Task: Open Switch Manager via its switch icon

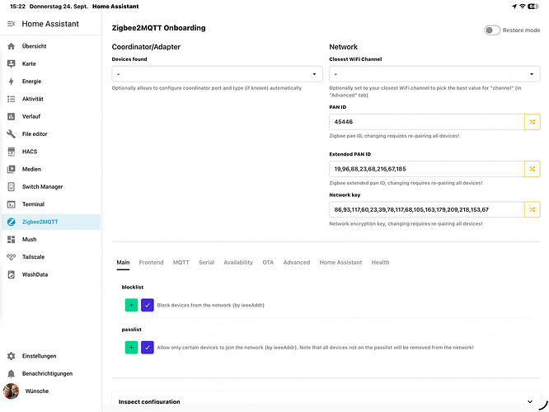Action: coord(12,186)
